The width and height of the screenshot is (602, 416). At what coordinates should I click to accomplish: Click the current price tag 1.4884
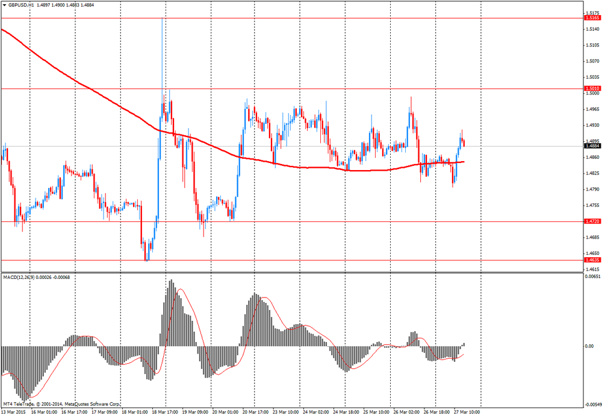(592, 146)
